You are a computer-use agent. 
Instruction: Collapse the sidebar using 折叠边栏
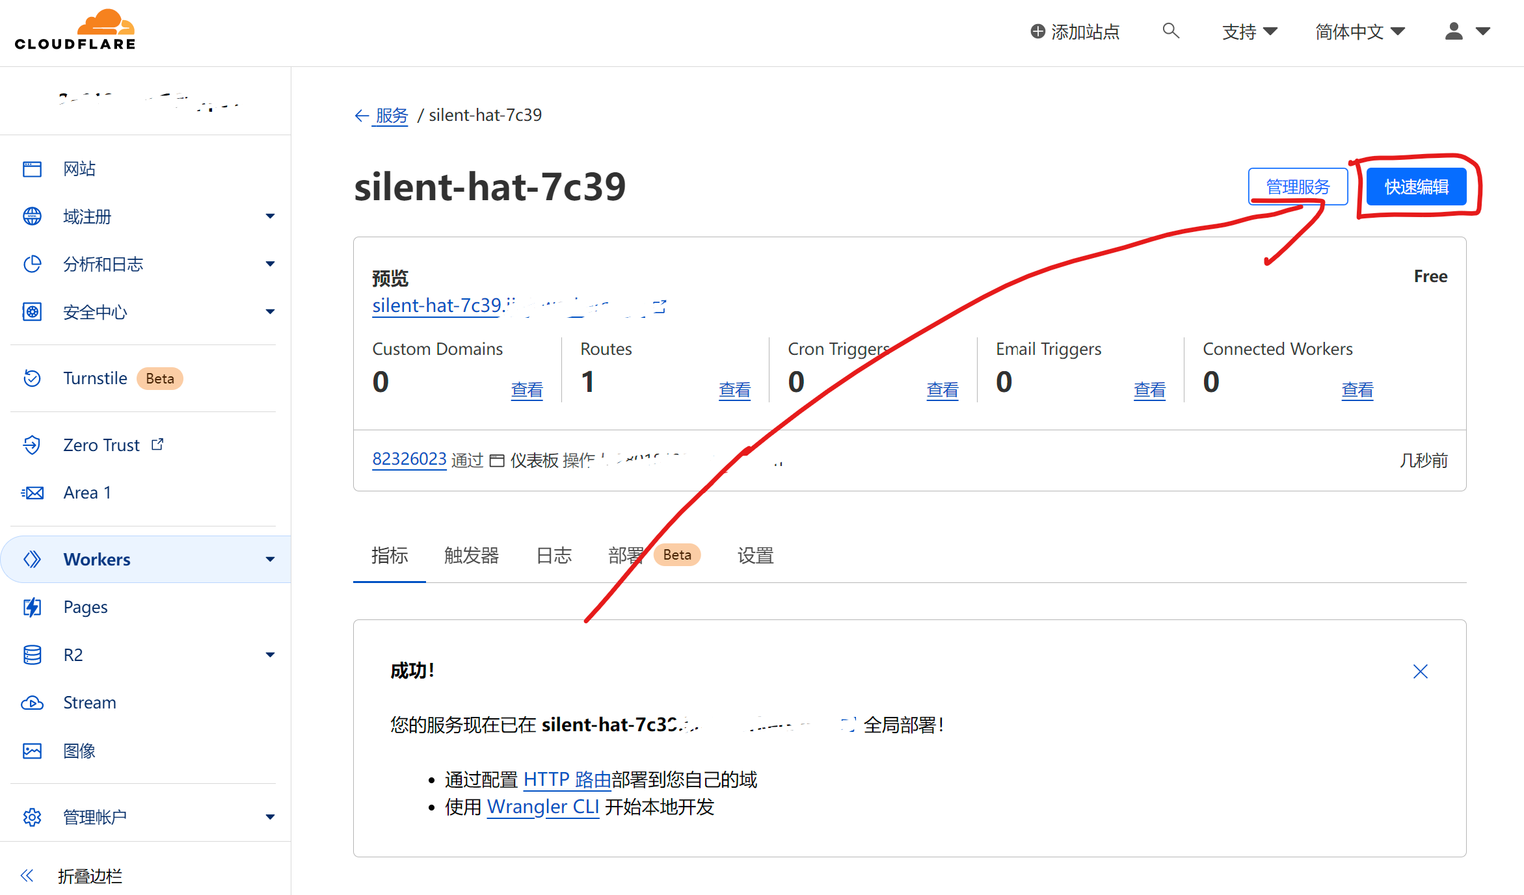(x=90, y=876)
